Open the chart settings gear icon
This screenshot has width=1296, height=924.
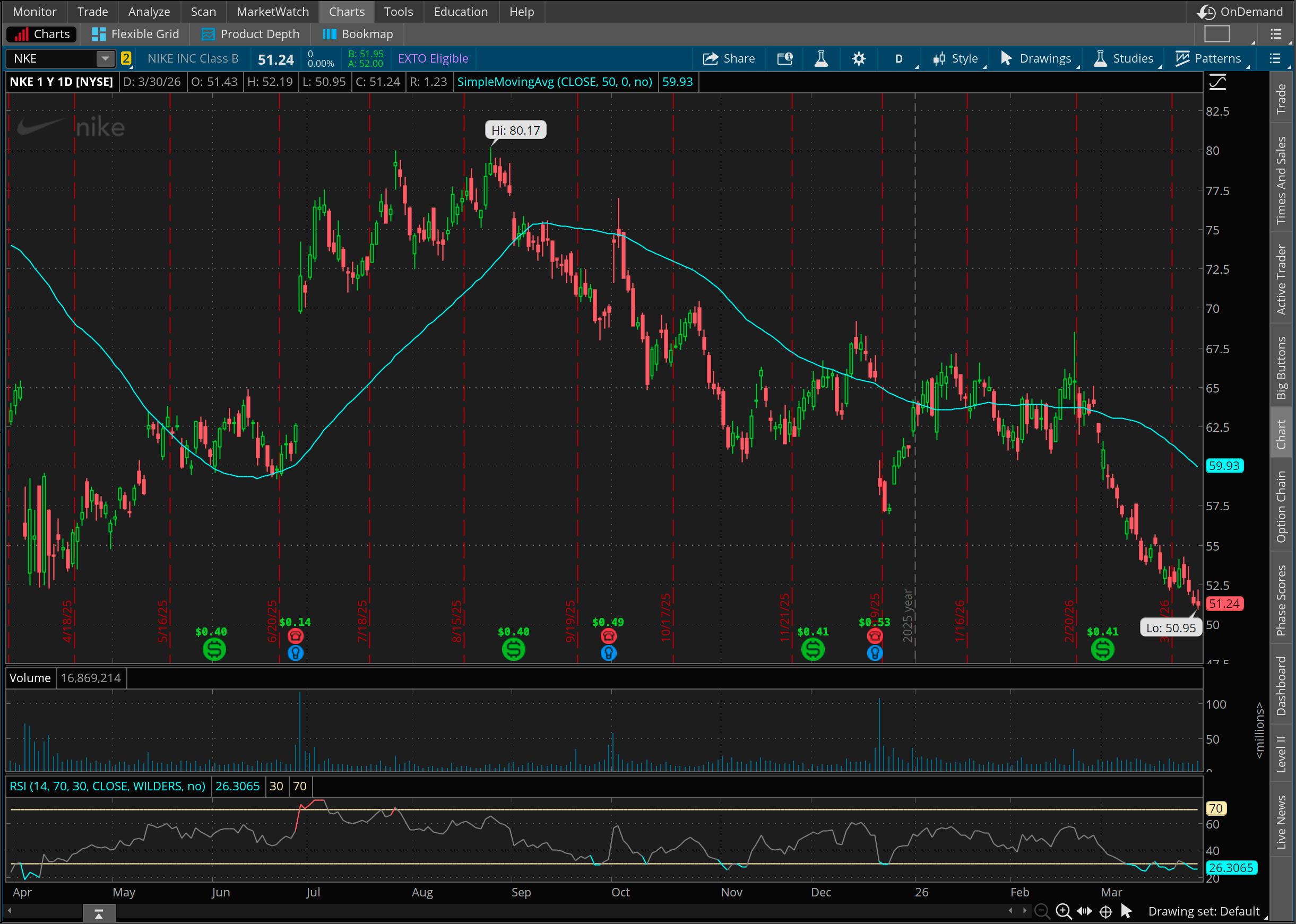[858, 58]
